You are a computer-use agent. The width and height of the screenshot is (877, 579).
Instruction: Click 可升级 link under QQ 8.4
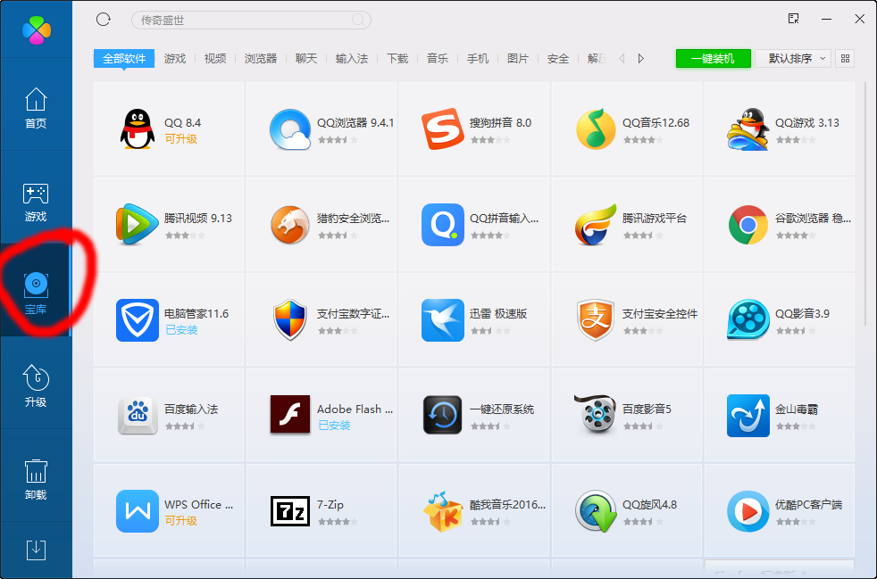tap(180, 139)
